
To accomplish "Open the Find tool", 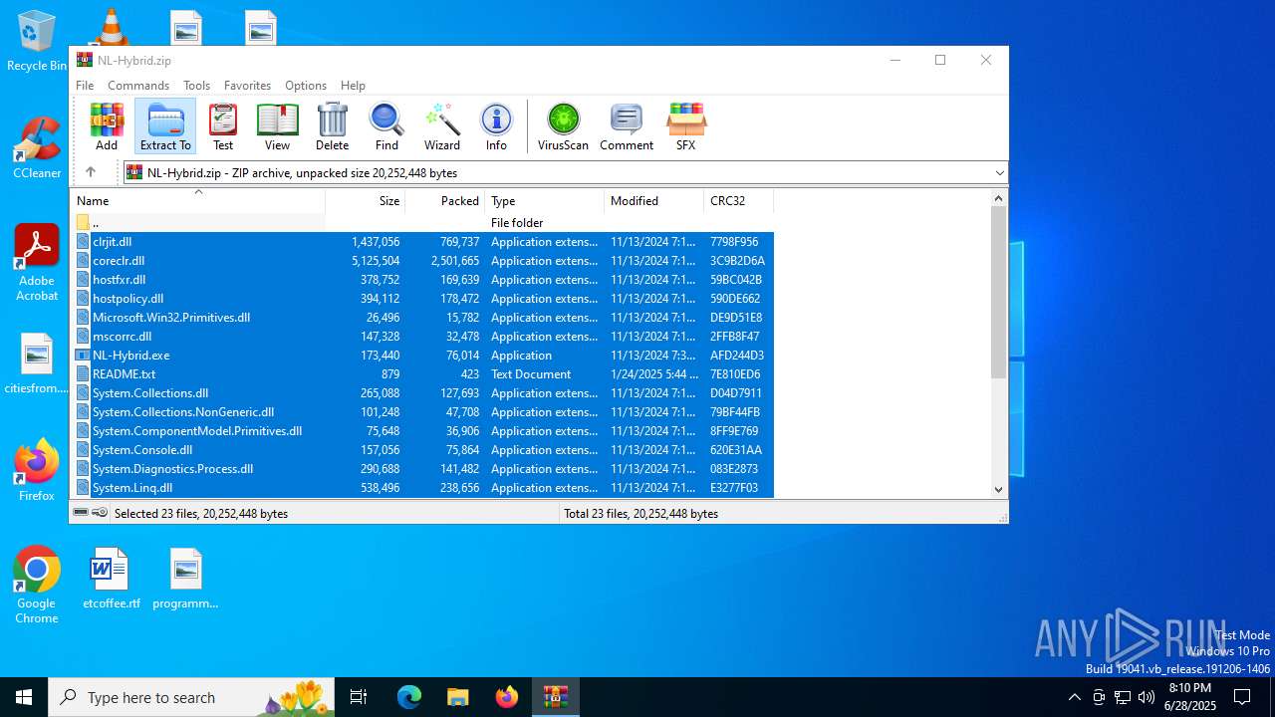I will (386, 126).
